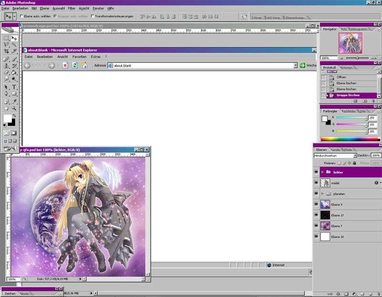Open the Internet Explorer address dropdown

(x=295, y=65)
